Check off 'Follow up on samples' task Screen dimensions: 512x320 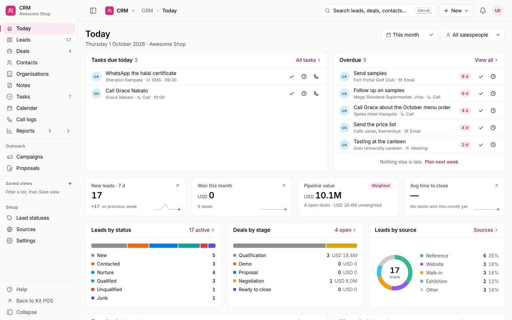tap(481, 94)
